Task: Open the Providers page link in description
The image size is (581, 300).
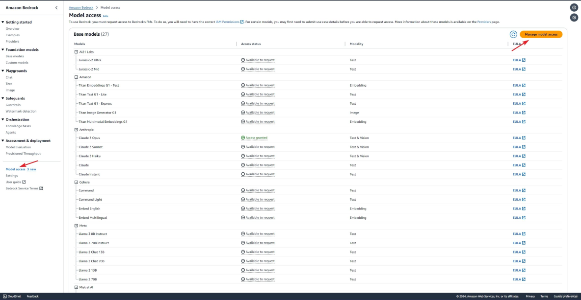Action: pos(484,22)
